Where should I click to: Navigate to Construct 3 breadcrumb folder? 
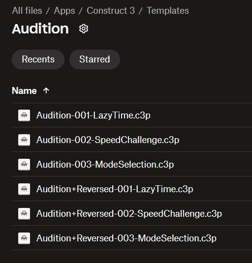[111, 11]
